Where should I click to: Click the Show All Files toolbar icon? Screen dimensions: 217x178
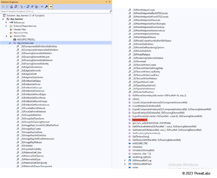pos(37,7)
